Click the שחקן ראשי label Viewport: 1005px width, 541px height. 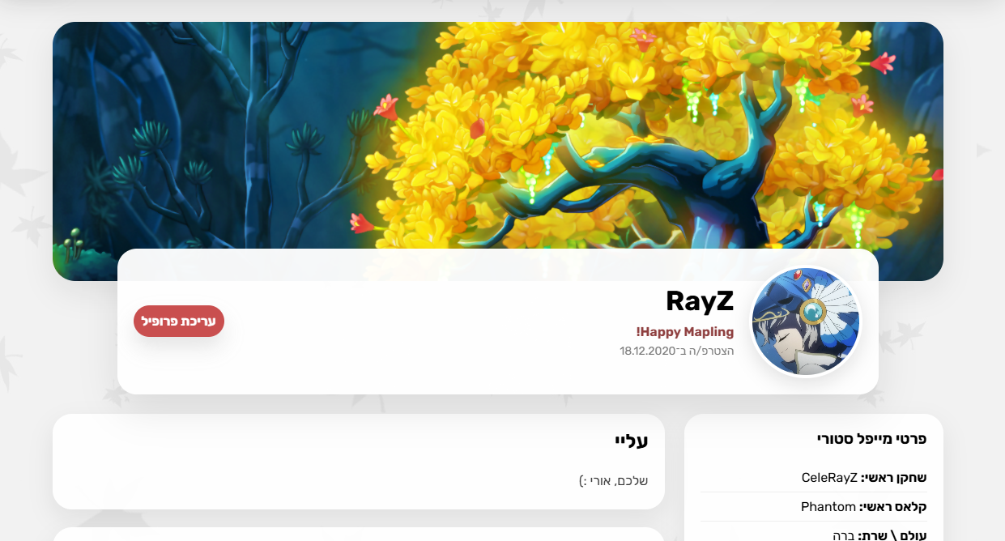(894, 477)
